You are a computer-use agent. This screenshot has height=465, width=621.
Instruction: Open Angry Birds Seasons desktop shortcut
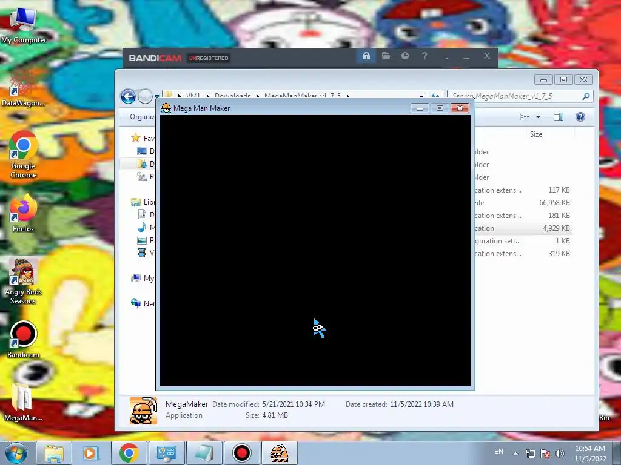click(x=24, y=281)
